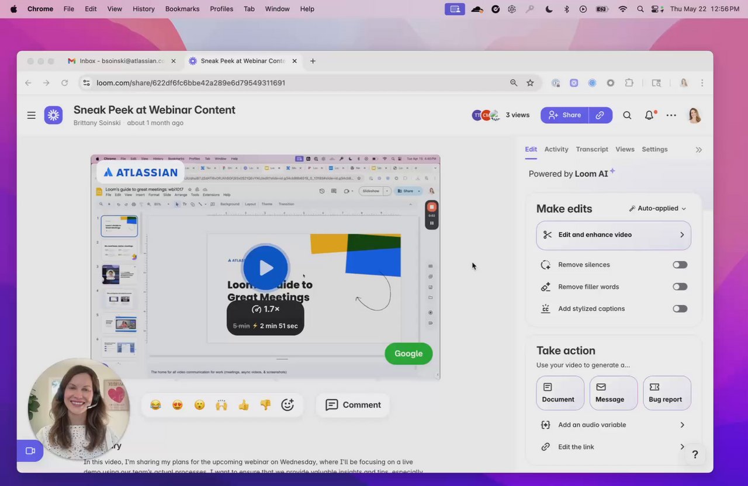Open the help question mark button
The width and height of the screenshot is (748, 486).
tap(695, 454)
